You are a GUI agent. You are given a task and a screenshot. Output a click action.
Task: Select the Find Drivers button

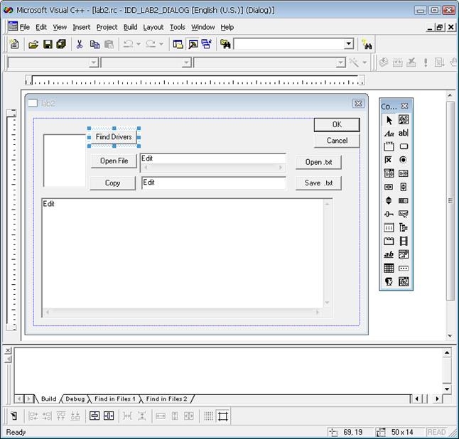[x=114, y=136]
